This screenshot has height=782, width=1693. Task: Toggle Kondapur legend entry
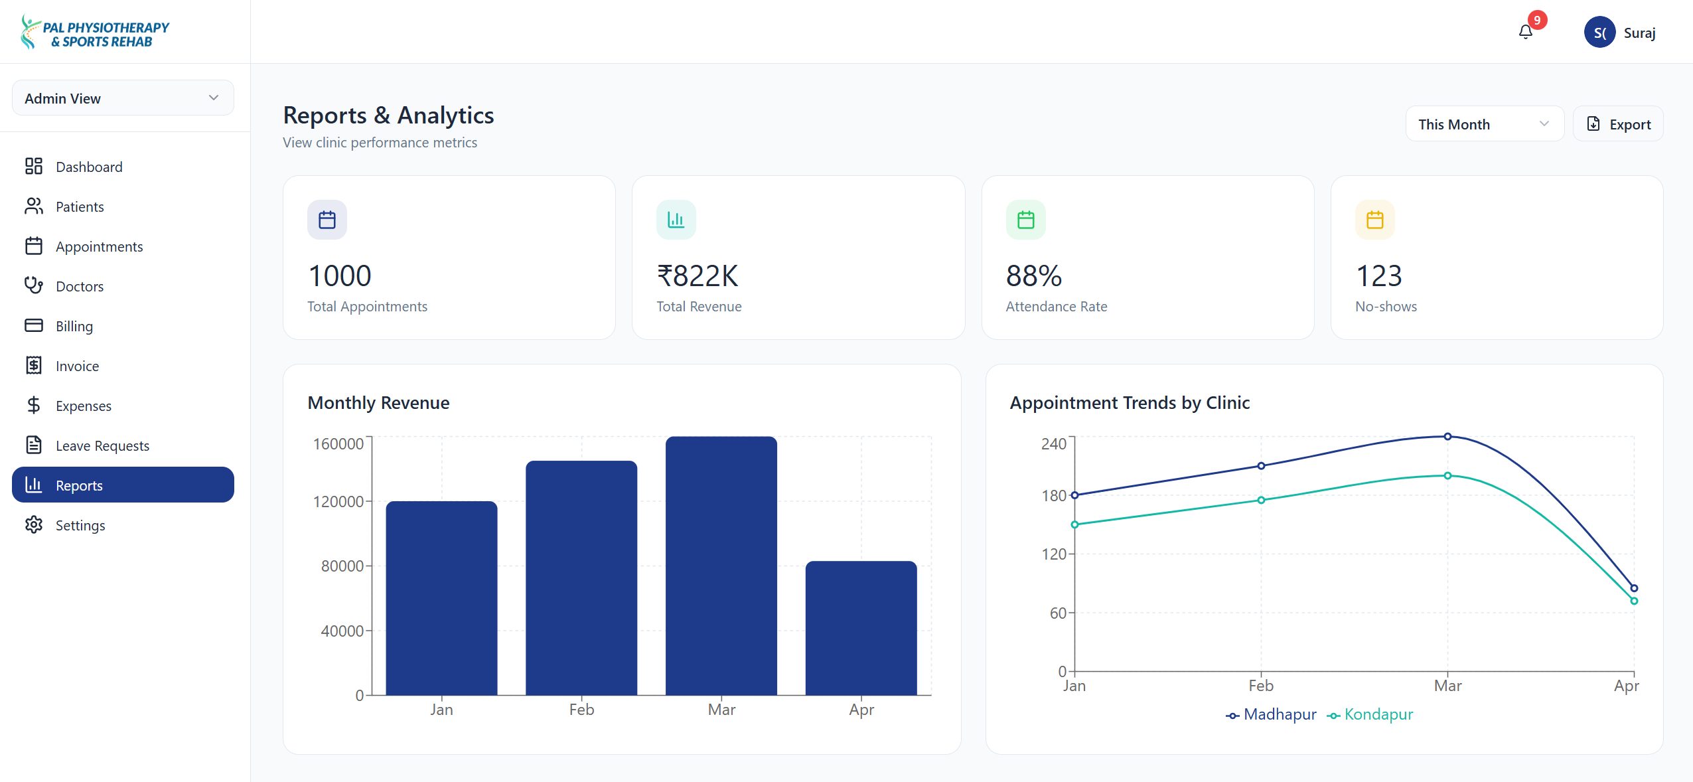click(x=1370, y=714)
